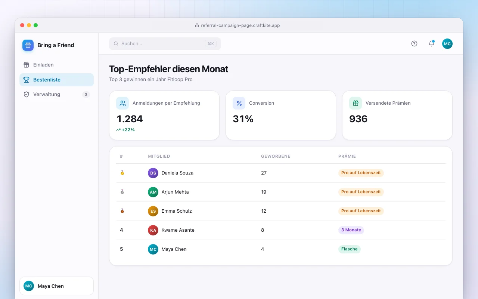Click the Bring a Friend gift logo

click(28, 45)
